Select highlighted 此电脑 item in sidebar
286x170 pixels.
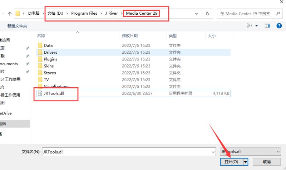point(15,123)
